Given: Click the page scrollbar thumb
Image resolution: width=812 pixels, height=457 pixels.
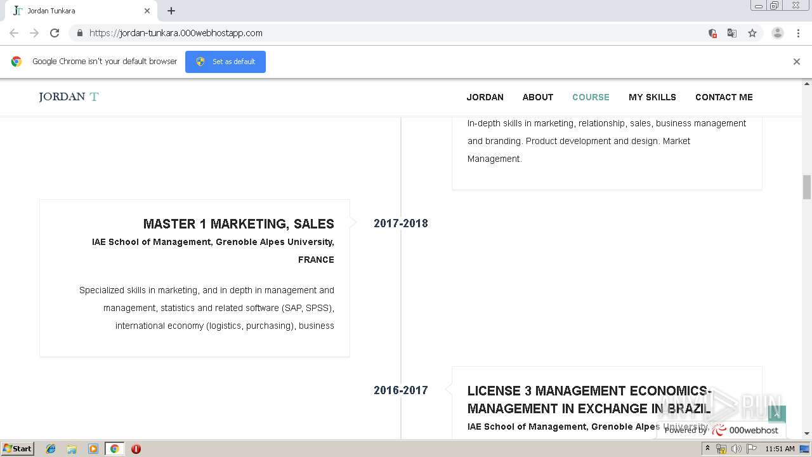Looking at the screenshot, I should (807, 187).
